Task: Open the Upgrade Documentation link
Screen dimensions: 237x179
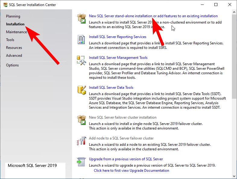Action: pos(131,171)
